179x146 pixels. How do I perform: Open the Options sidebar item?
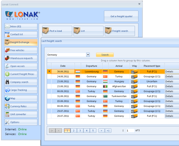[21, 122]
